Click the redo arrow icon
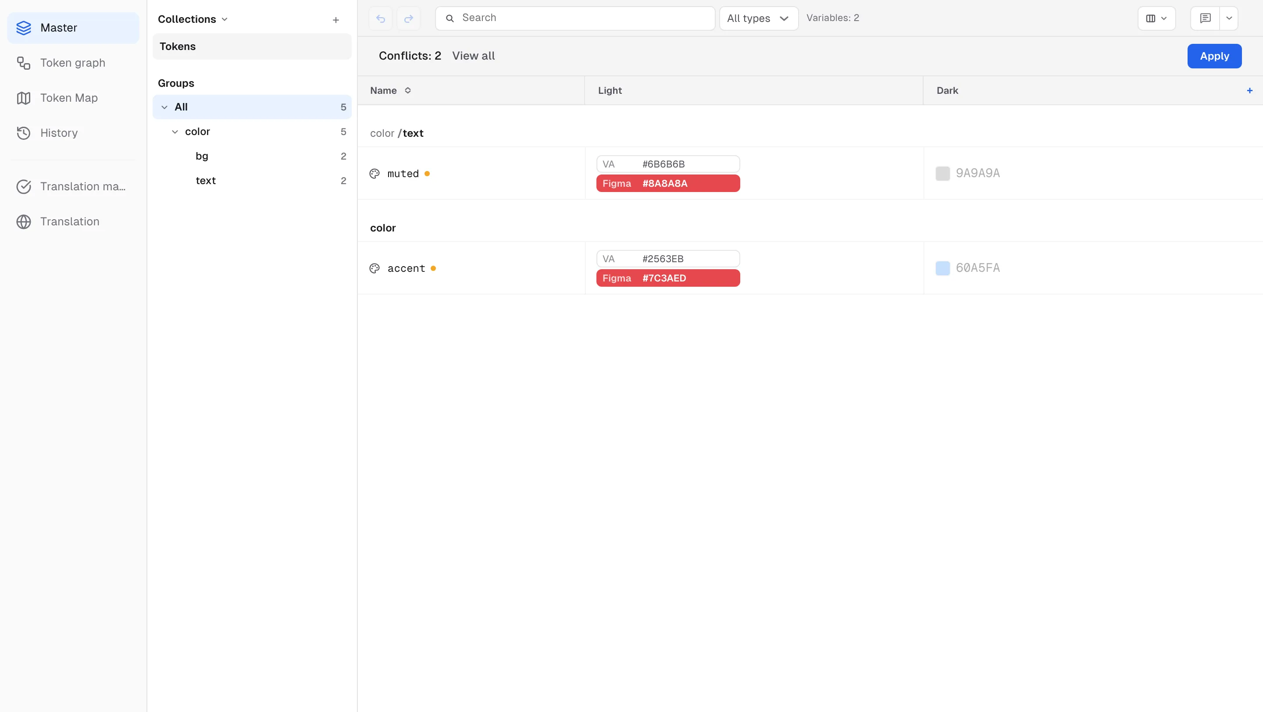The height and width of the screenshot is (712, 1263). click(408, 18)
